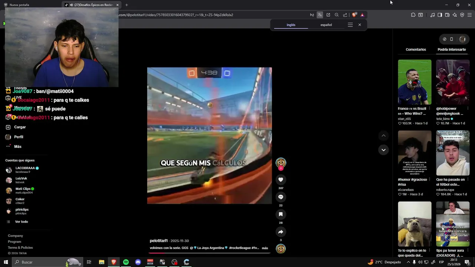Go to previous video with up arrow
The image size is (475, 267).
point(383,136)
